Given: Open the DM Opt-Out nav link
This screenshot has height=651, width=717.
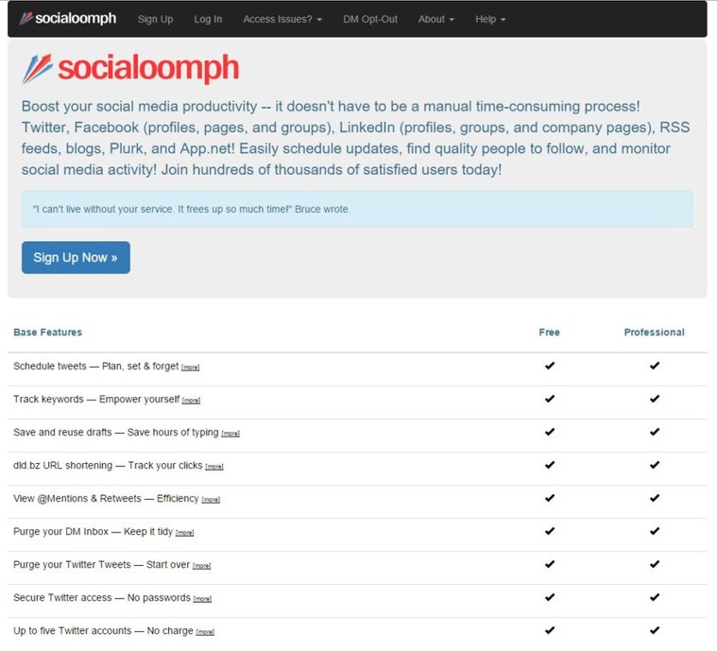Looking at the screenshot, I should point(370,19).
